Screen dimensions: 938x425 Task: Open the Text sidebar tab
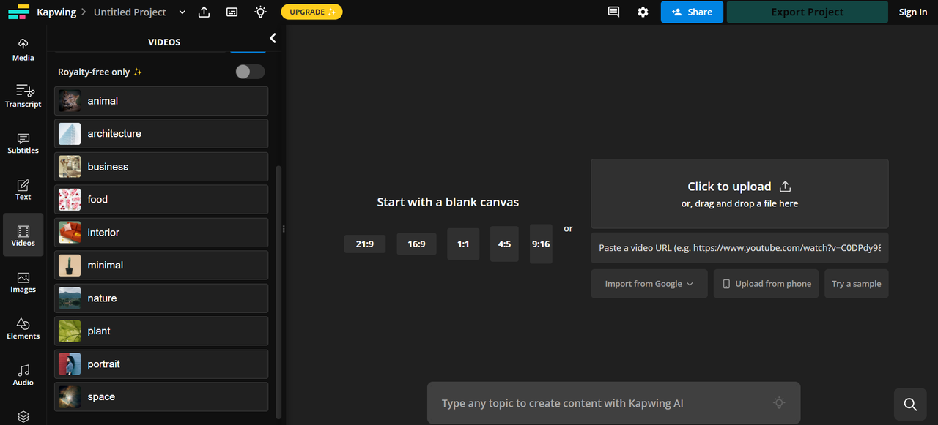(23, 189)
